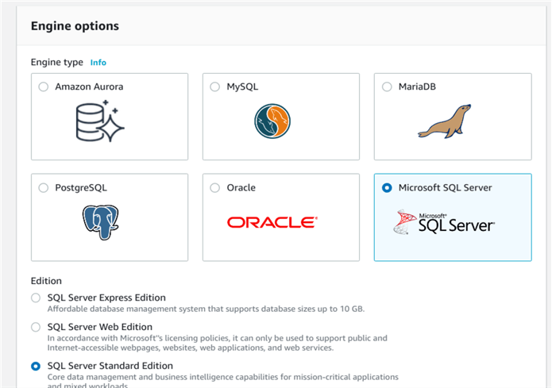Click the Oracle red logo
This screenshot has width=552, height=388.
tap(272, 222)
